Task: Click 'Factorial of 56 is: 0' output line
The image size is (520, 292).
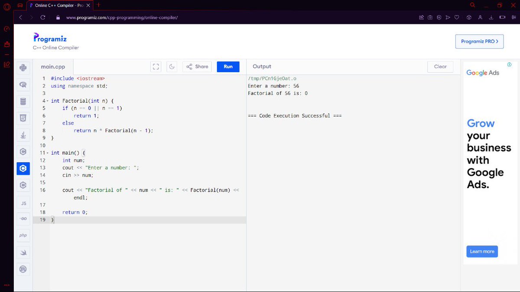Action: click(x=278, y=93)
